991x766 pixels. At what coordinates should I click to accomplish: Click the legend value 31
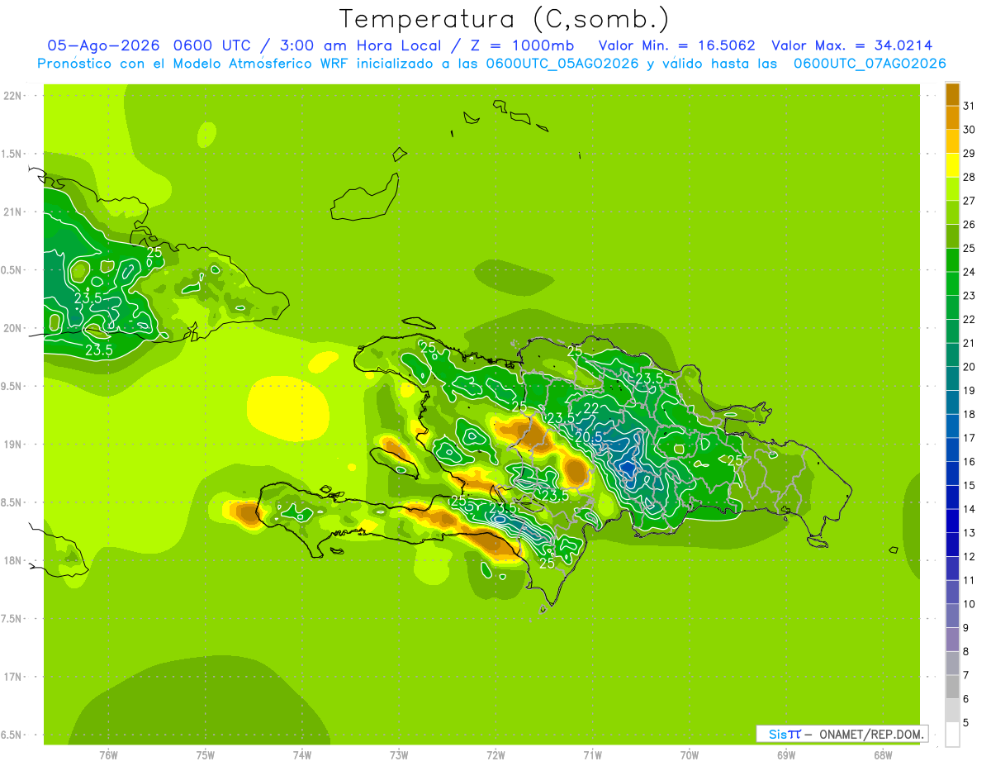(x=969, y=106)
